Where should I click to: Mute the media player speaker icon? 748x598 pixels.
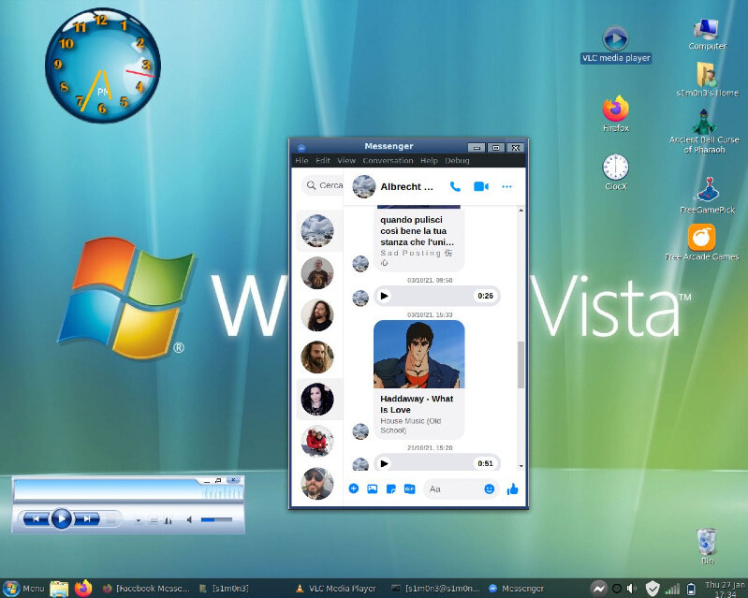[x=189, y=519]
